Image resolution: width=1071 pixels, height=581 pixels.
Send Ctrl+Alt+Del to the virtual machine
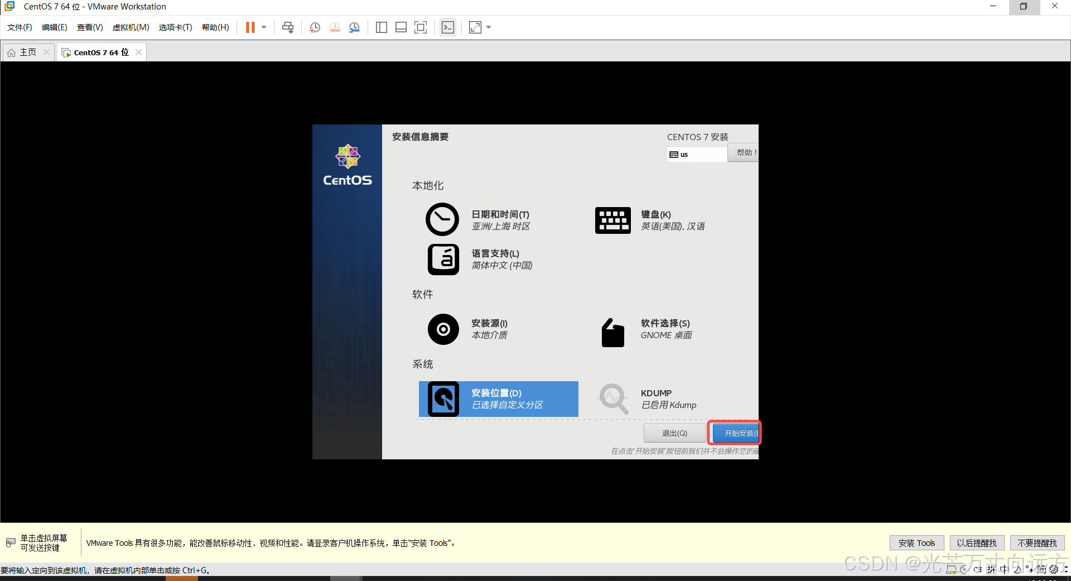click(x=288, y=27)
